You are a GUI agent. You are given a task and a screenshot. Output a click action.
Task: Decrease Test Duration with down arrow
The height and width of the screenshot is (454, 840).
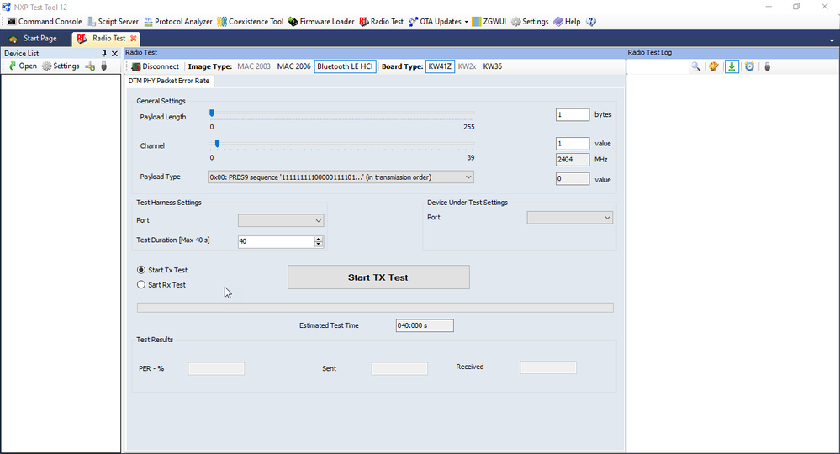(x=318, y=244)
